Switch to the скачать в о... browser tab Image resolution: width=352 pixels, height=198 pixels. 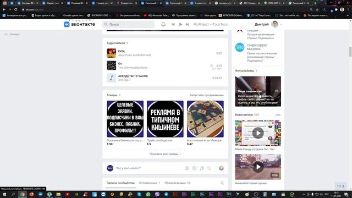point(225,3)
